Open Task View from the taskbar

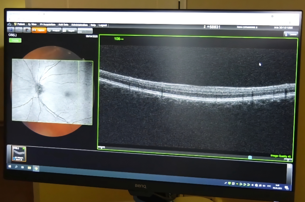23,167
